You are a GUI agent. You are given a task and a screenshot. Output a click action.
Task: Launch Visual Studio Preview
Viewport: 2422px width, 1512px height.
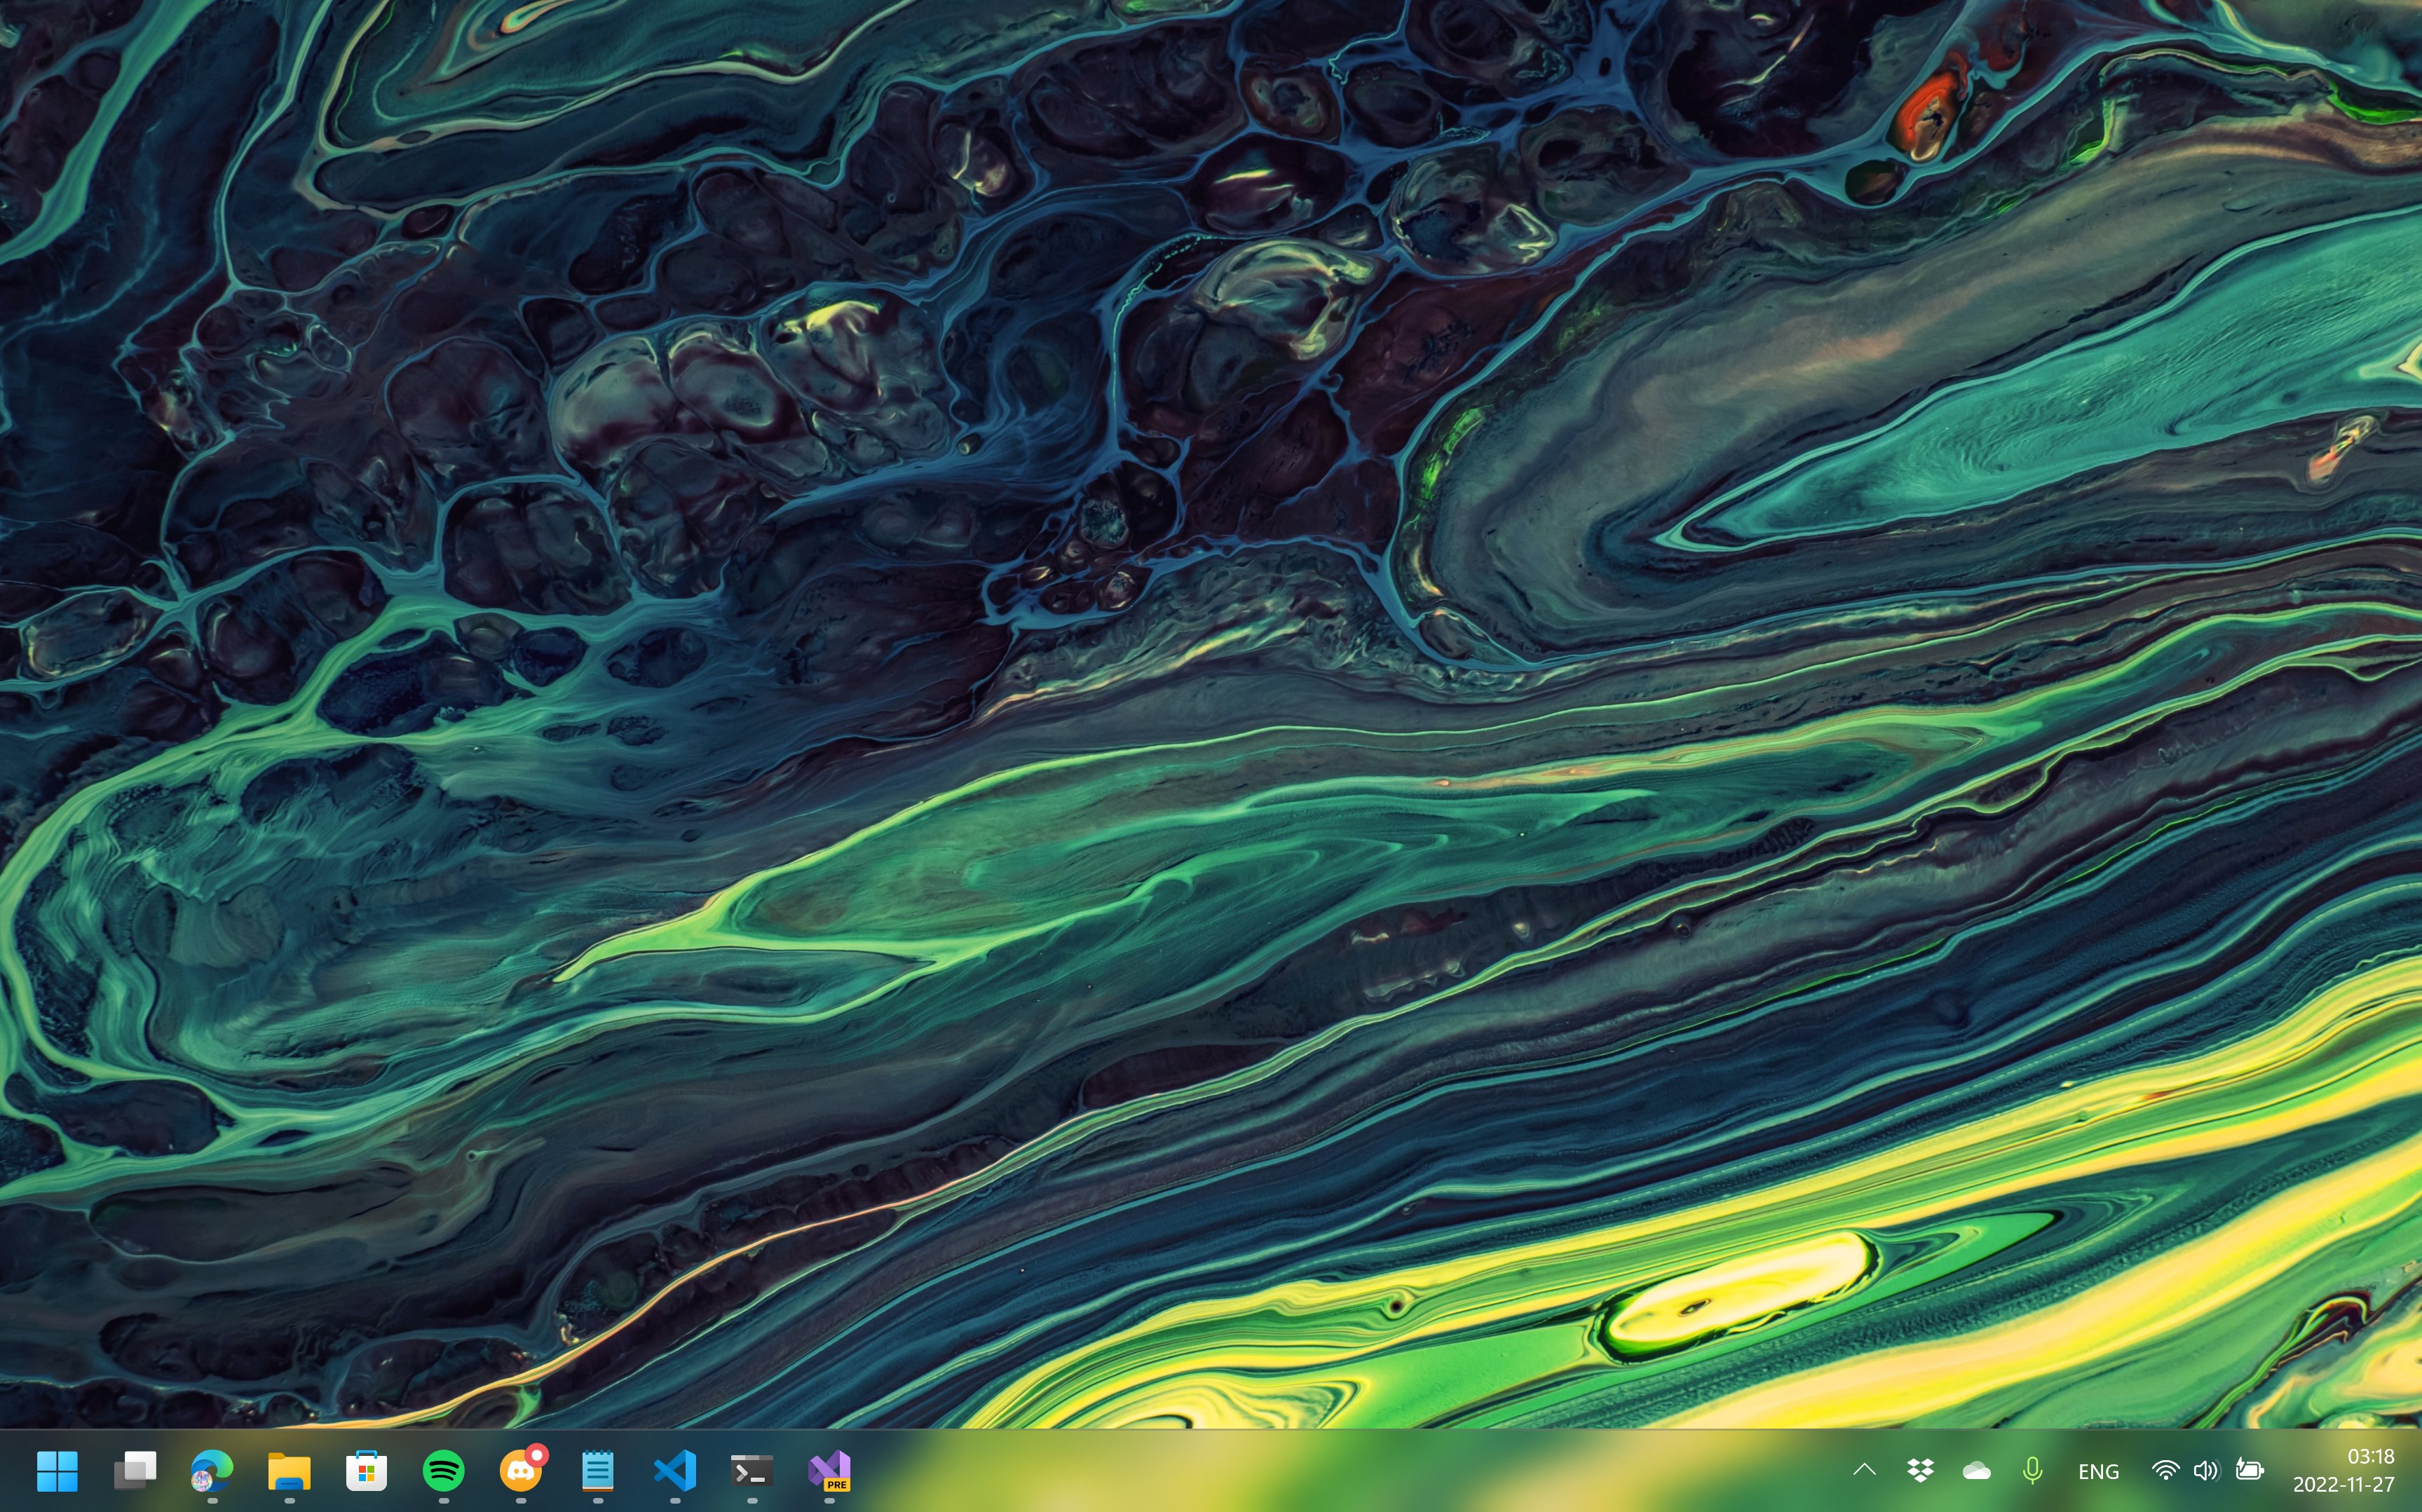click(x=831, y=1470)
